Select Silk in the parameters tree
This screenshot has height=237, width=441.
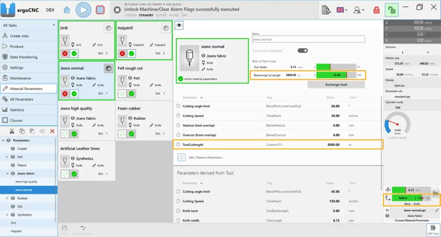pos(20,206)
